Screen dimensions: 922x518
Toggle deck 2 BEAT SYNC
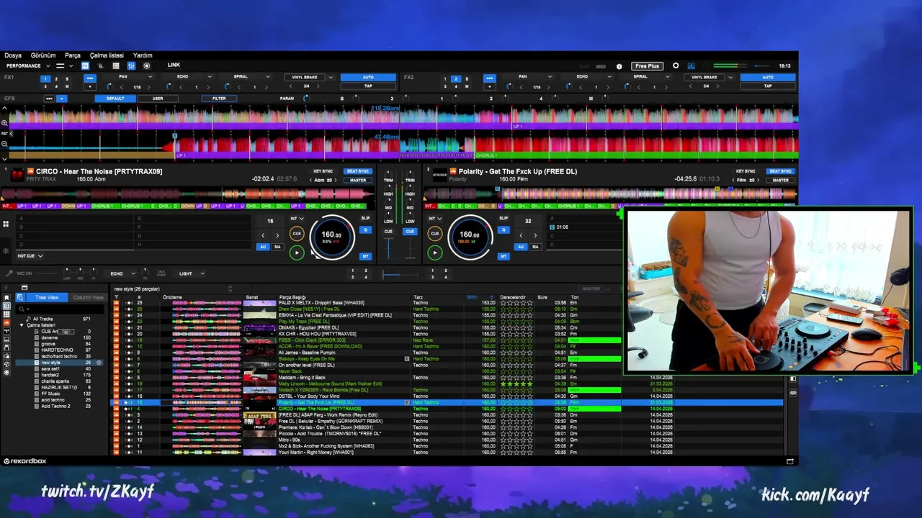pyautogui.click(x=780, y=171)
